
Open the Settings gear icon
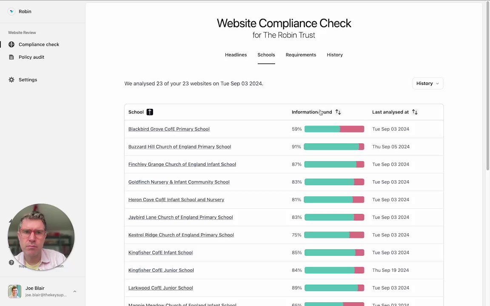point(11,79)
